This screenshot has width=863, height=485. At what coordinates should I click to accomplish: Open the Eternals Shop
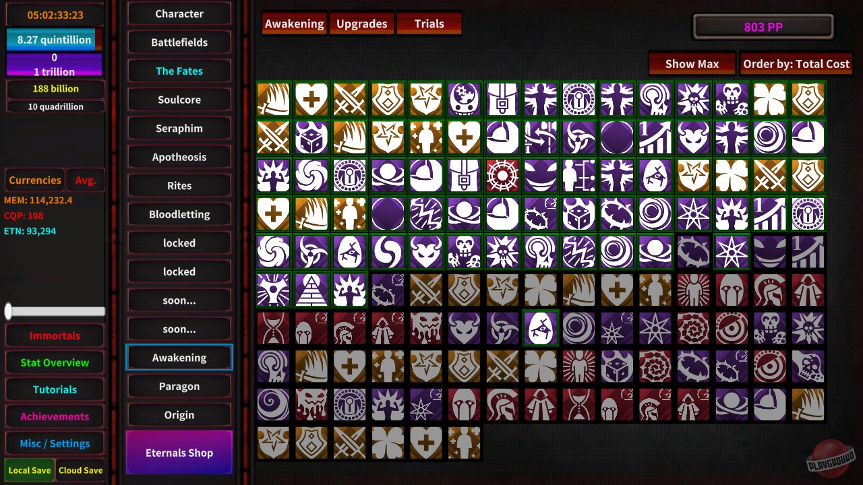pyautogui.click(x=179, y=453)
